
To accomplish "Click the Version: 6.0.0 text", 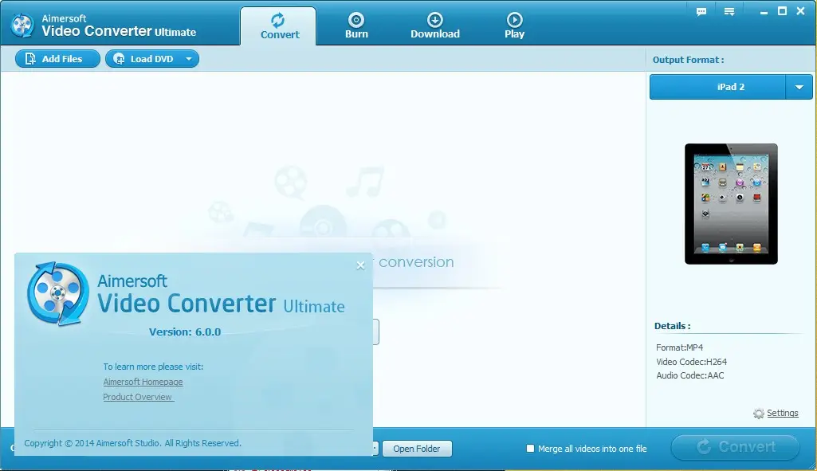I will click(185, 332).
